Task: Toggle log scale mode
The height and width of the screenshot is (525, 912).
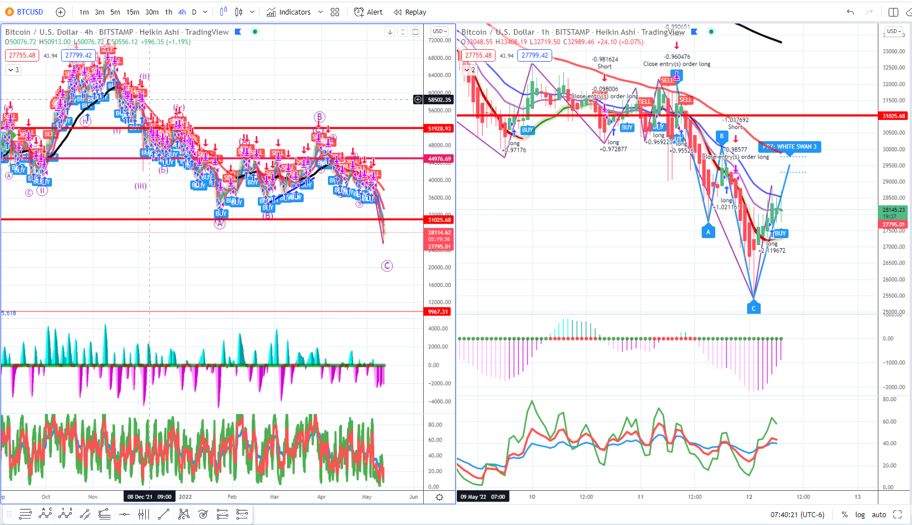Action: [860, 514]
